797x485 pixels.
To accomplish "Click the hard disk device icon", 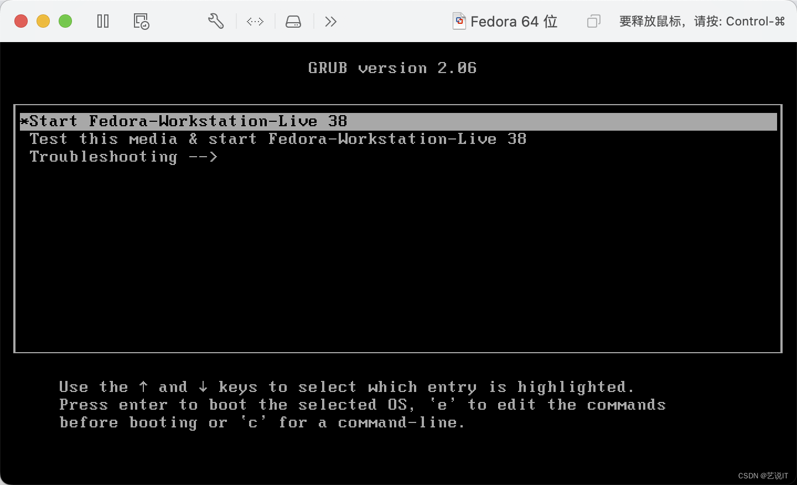I will tap(293, 22).
